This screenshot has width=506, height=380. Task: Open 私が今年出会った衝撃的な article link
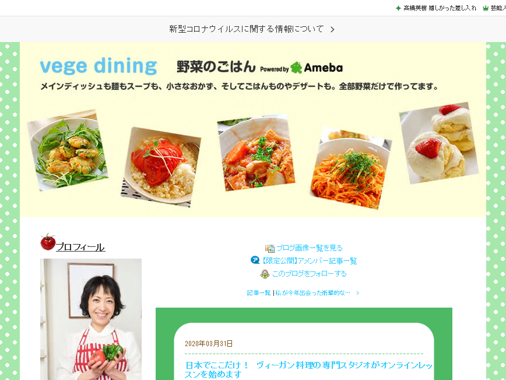click(x=312, y=293)
